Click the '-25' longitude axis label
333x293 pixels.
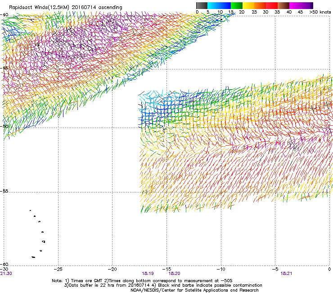point(58,269)
